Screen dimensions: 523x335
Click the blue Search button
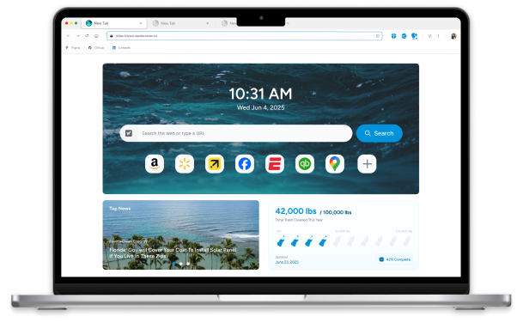[380, 133]
